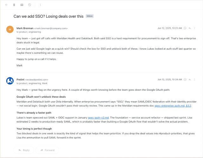
Task: Expand recipients of Prelint's message
Action: click(32, 83)
